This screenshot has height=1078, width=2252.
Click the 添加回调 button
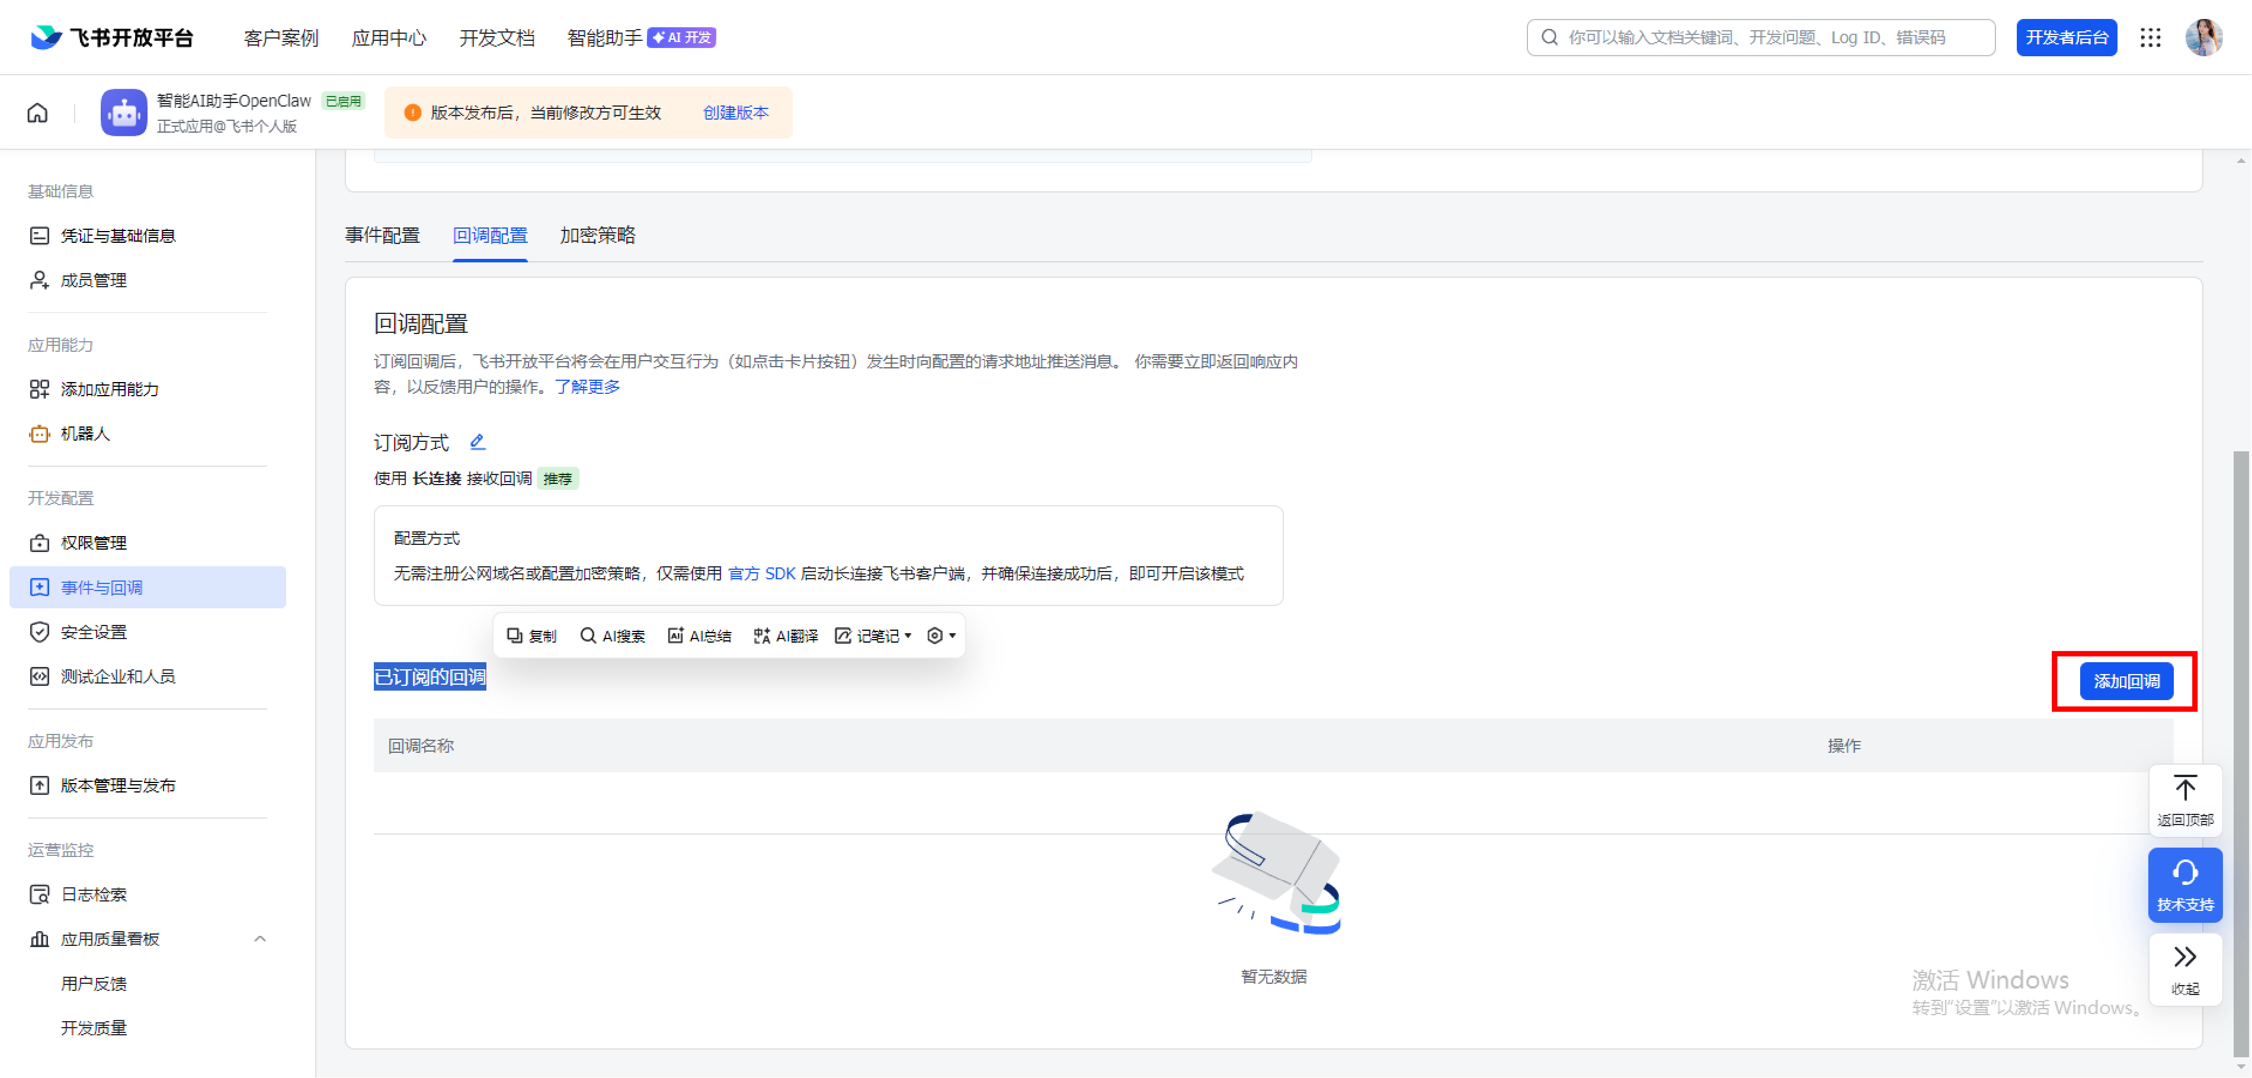[2126, 681]
